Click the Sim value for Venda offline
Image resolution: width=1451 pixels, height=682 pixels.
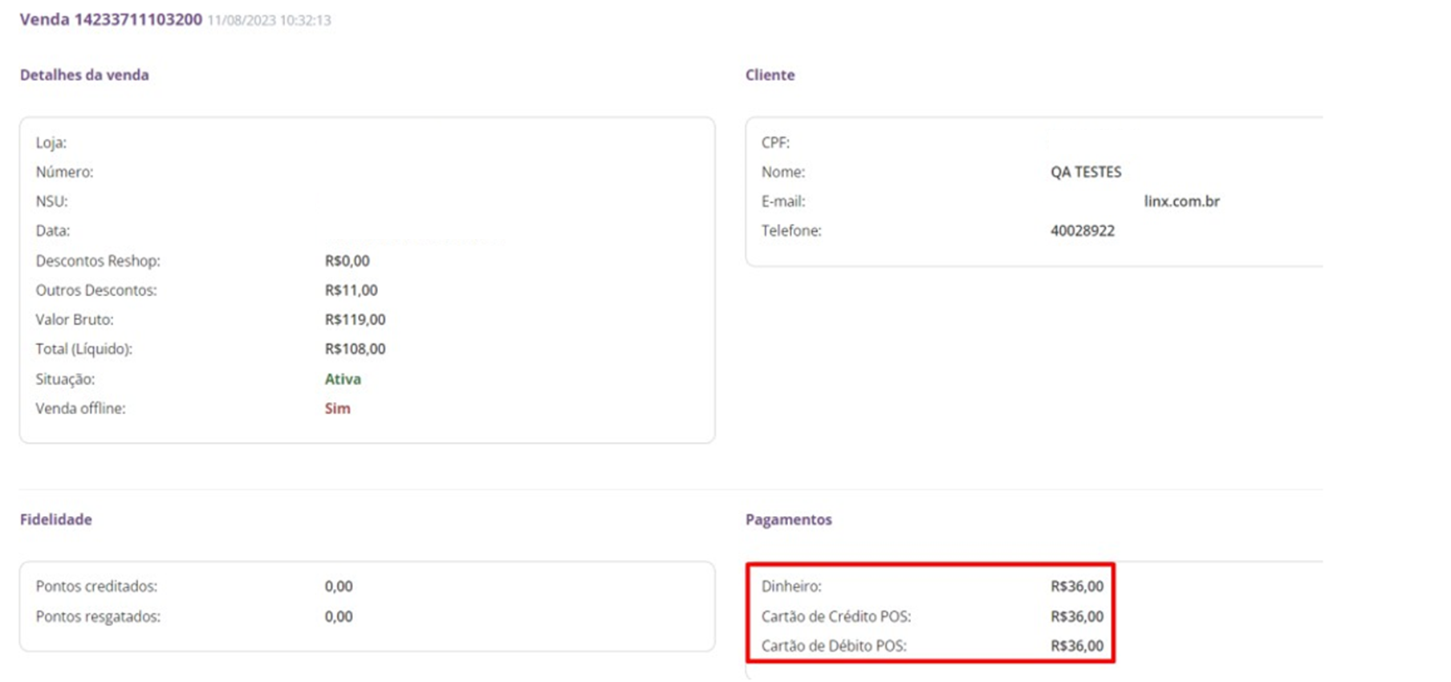click(337, 408)
